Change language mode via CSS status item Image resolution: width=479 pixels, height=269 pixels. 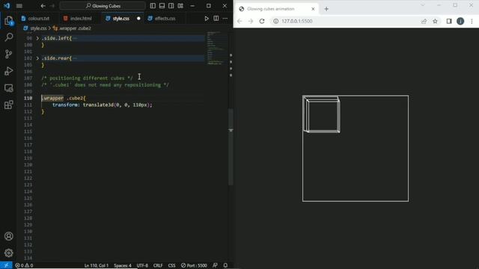click(171, 265)
